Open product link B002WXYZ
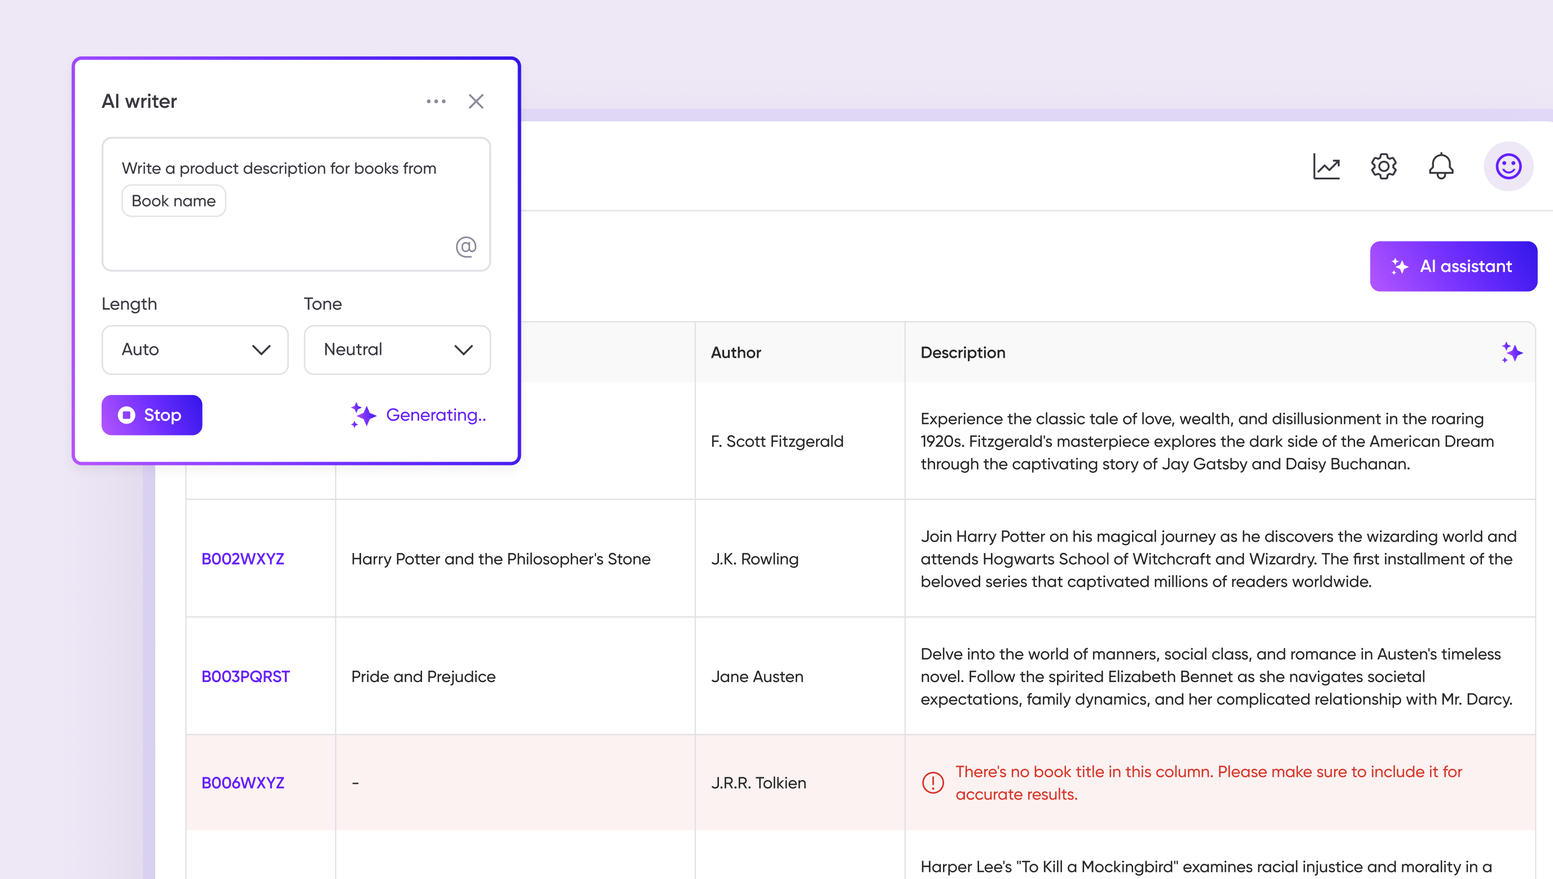Screen dimensions: 1553x879 243,559
